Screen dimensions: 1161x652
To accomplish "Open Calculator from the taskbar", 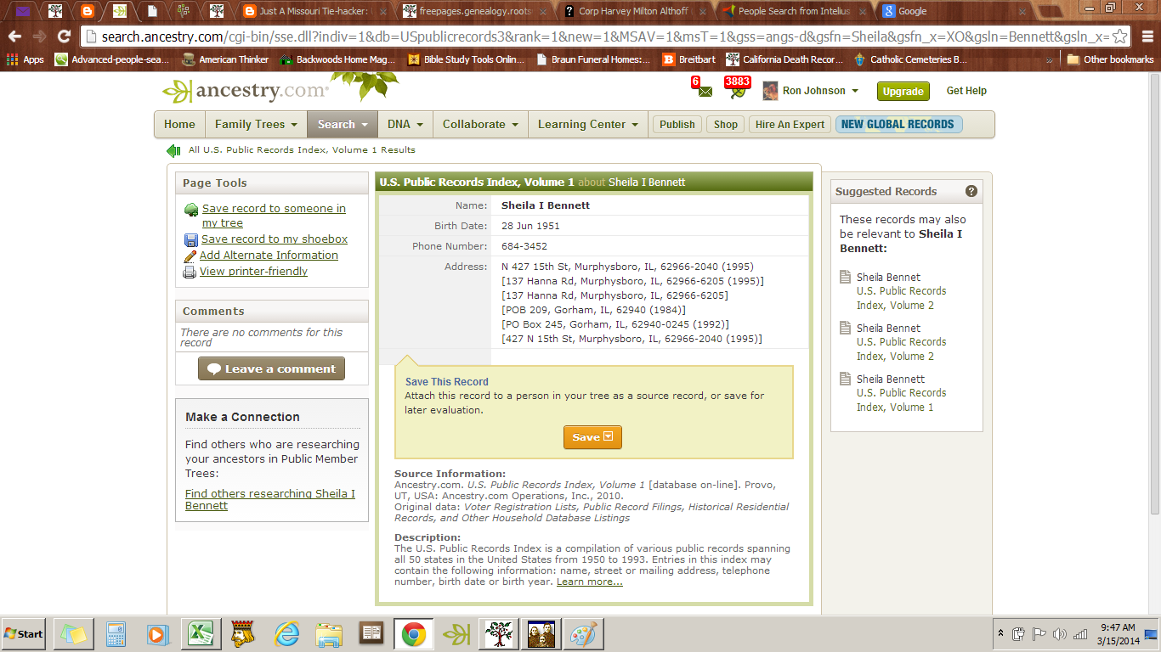I will pyautogui.click(x=116, y=634).
